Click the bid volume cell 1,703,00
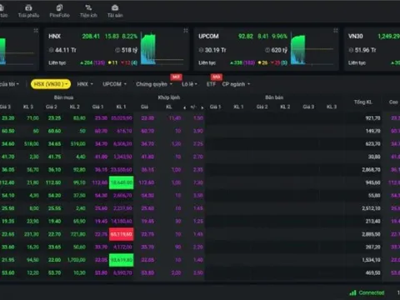 click(x=77, y=260)
